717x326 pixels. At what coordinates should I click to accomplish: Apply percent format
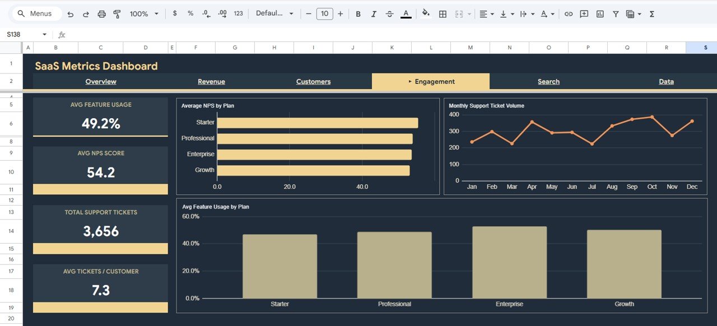click(190, 13)
